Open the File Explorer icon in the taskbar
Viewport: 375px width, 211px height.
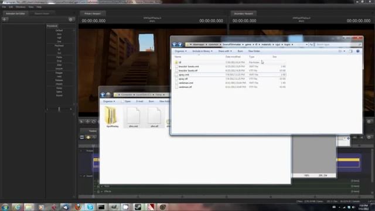coord(29,207)
